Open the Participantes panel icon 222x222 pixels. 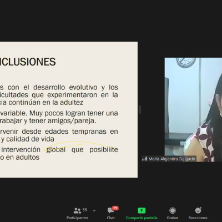tap(77, 210)
